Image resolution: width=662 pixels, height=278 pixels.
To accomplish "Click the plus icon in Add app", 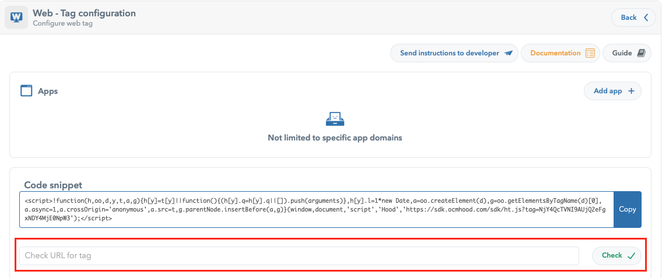I will point(632,91).
